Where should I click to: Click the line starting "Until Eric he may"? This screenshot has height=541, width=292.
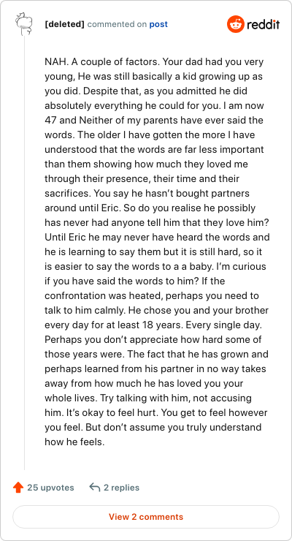pos(157,238)
